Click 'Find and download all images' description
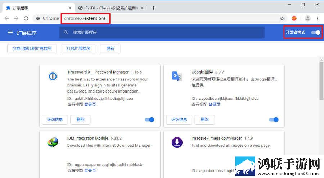The image size is (324, 178). pyautogui.click(x=231, y=145)
